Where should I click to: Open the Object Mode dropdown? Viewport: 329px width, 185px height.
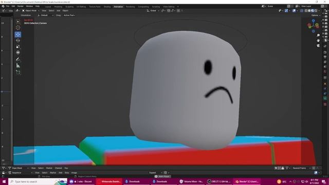pyautogui.click(x=31, y=11)
